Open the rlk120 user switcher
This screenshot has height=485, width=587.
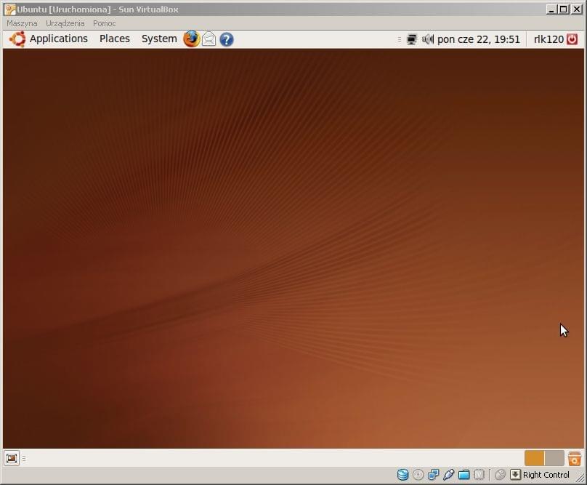548,39
